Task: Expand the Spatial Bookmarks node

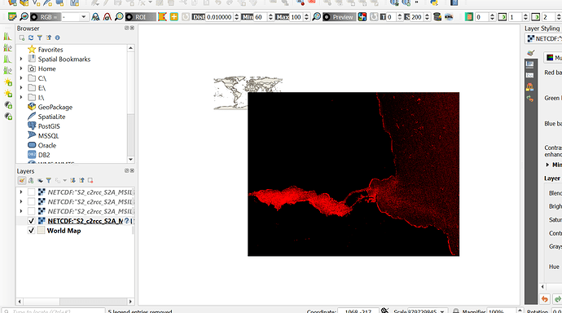Action: click(21, 59)
